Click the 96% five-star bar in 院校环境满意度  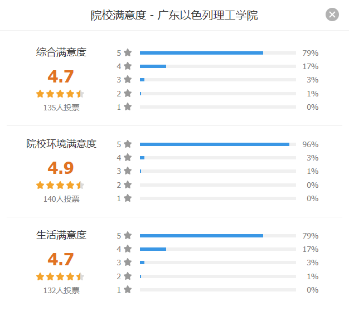pos(215,144)
